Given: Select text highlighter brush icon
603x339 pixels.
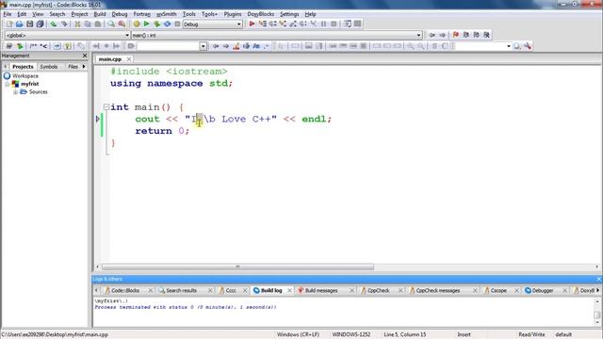Looking at the screenshot, I should point(236,46).
